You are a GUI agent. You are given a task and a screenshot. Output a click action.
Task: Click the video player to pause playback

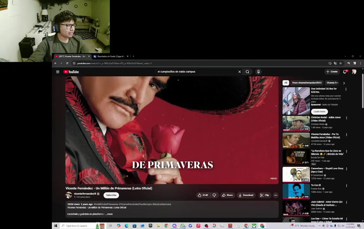[x=172, y=130]
